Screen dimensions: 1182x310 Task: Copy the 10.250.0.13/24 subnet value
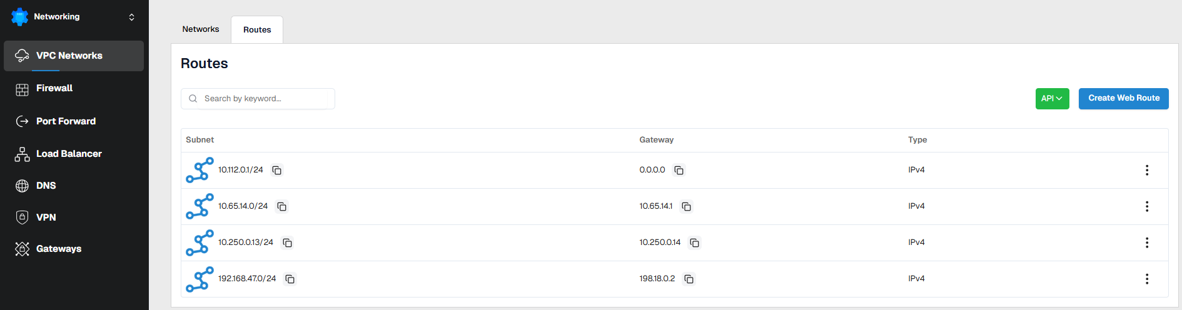tap(288, 243)
